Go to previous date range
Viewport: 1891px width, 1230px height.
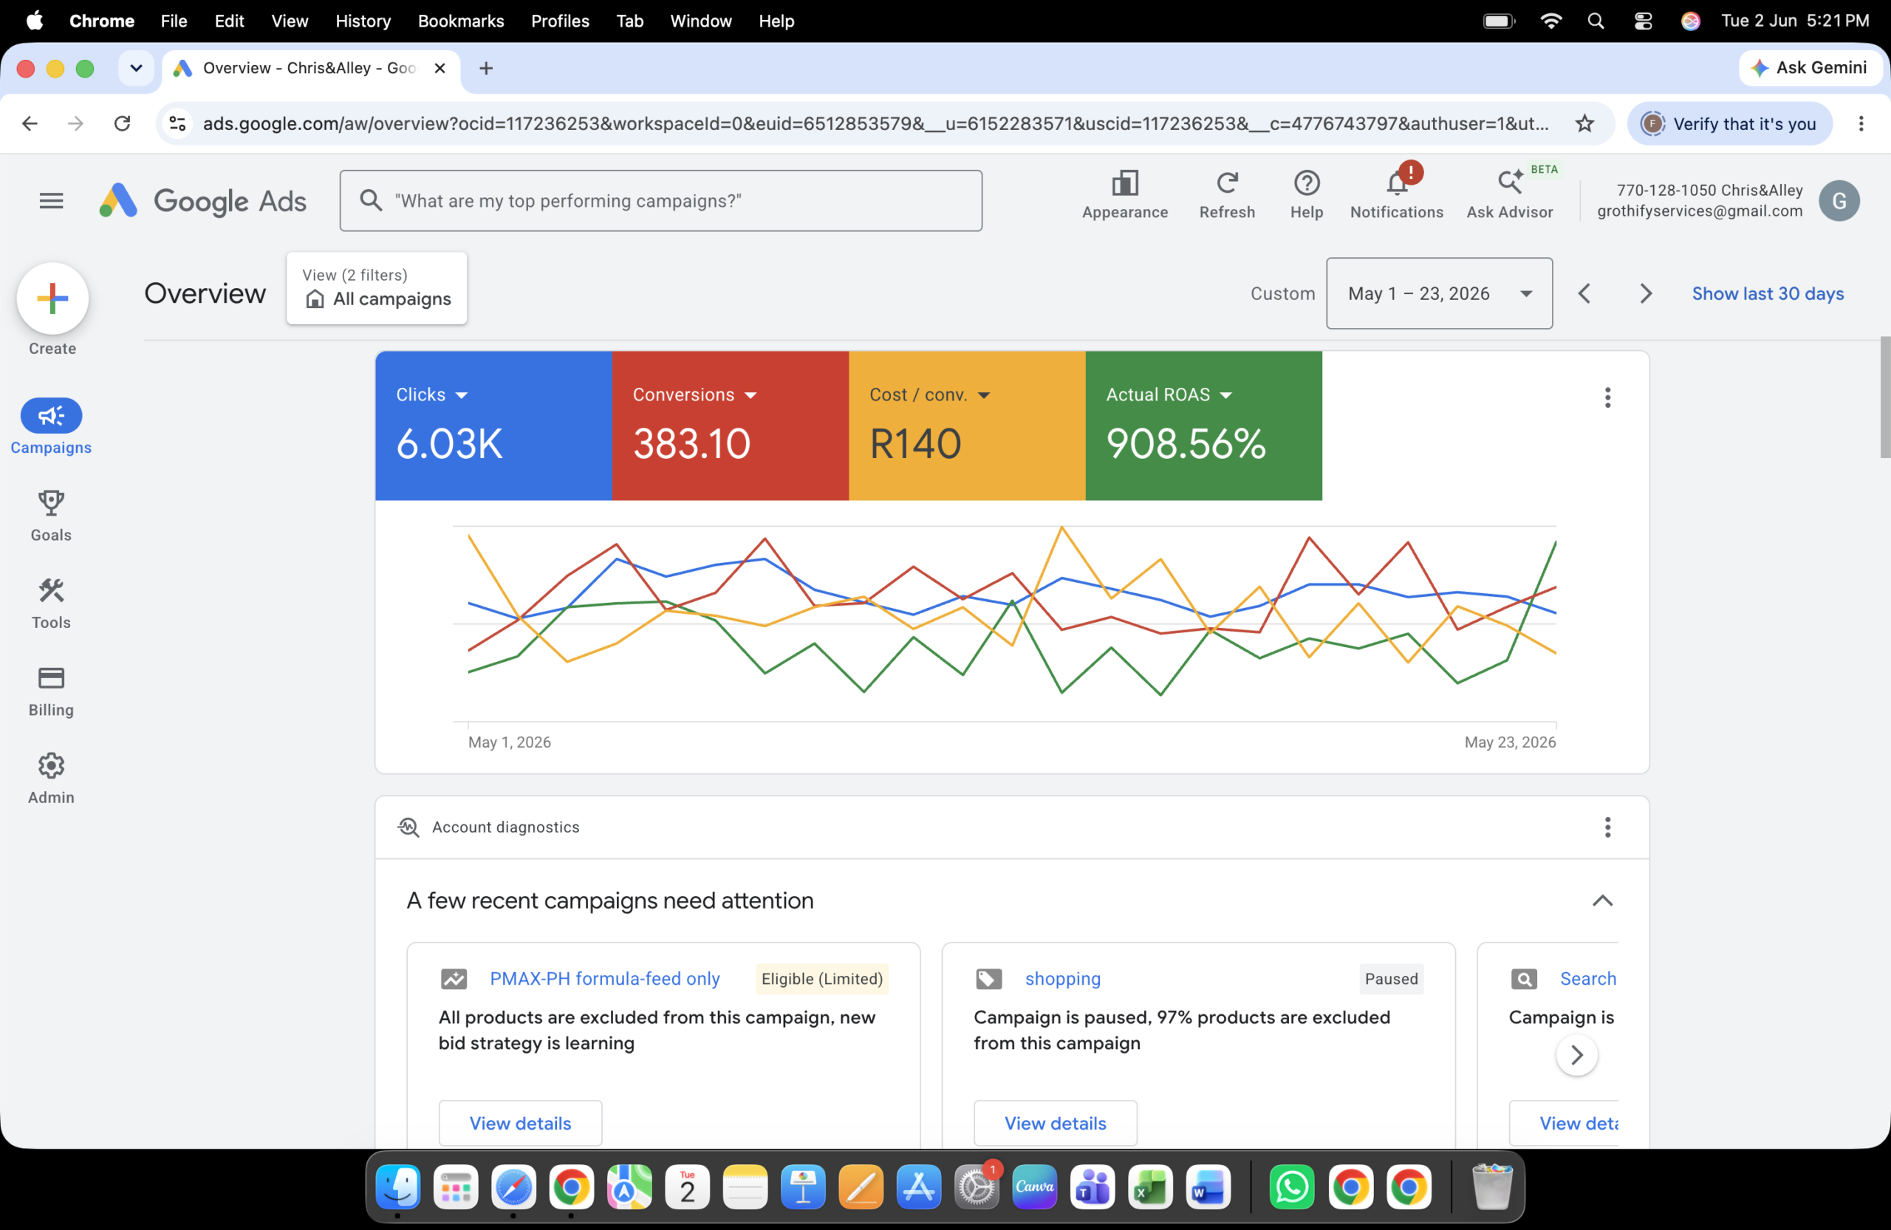1584,293
